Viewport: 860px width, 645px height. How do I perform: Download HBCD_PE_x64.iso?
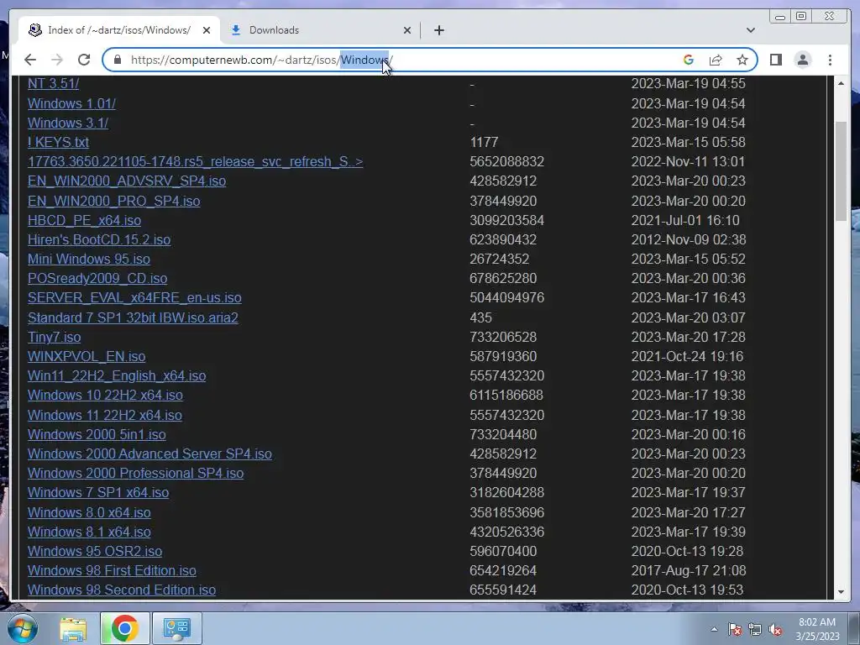click(85, 221)
